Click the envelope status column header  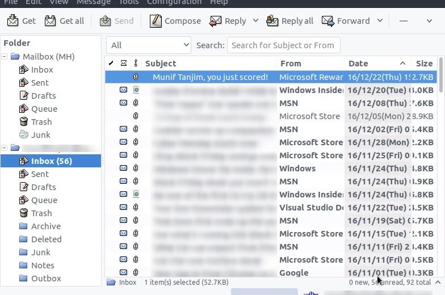click(x=124, y=64)
